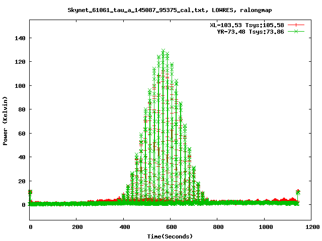Click the calibration spike at scan end

pos(298,192)
